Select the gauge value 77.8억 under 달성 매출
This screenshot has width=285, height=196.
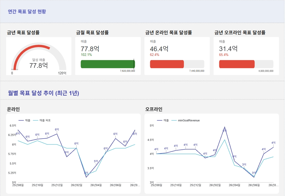click(39, 66)
